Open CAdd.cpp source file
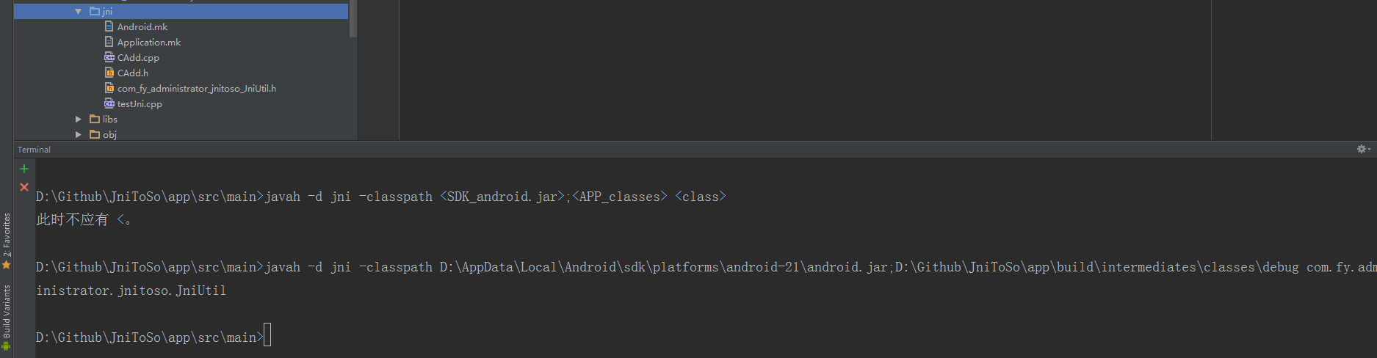The image size is (1377, 358). point(138,58)
